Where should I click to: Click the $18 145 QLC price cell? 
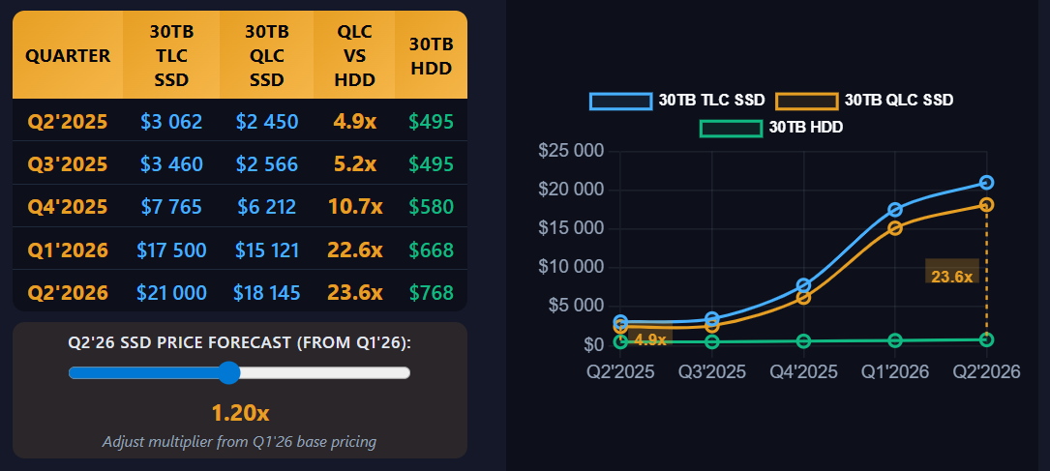pyautogui.click(x=266, y=292)
